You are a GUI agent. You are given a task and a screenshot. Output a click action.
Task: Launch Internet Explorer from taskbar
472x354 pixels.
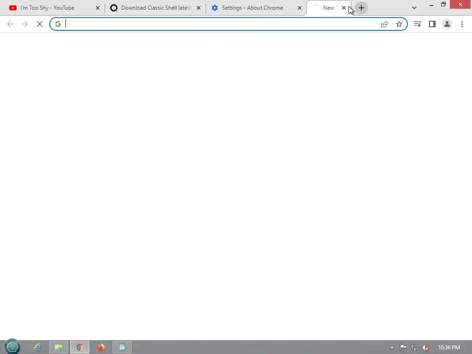coord(37,347)
